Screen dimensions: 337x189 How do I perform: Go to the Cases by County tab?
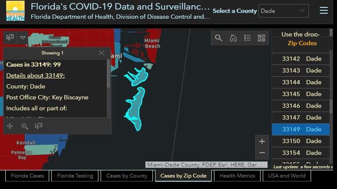pos(127,176)
